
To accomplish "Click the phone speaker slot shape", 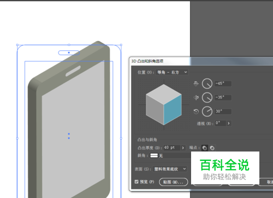I will pyautogui.click(x=73, y=71).
